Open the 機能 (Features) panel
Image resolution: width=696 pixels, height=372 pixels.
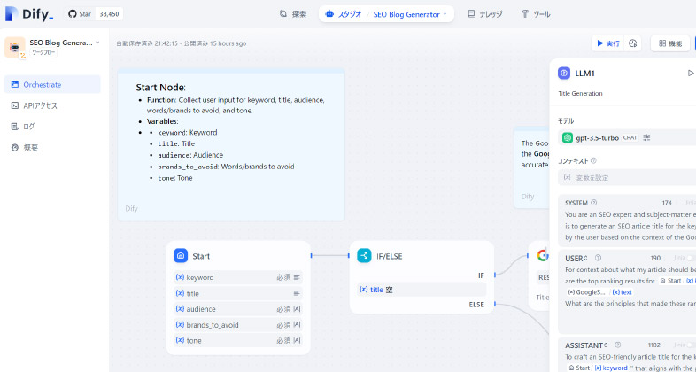[669, 43]
